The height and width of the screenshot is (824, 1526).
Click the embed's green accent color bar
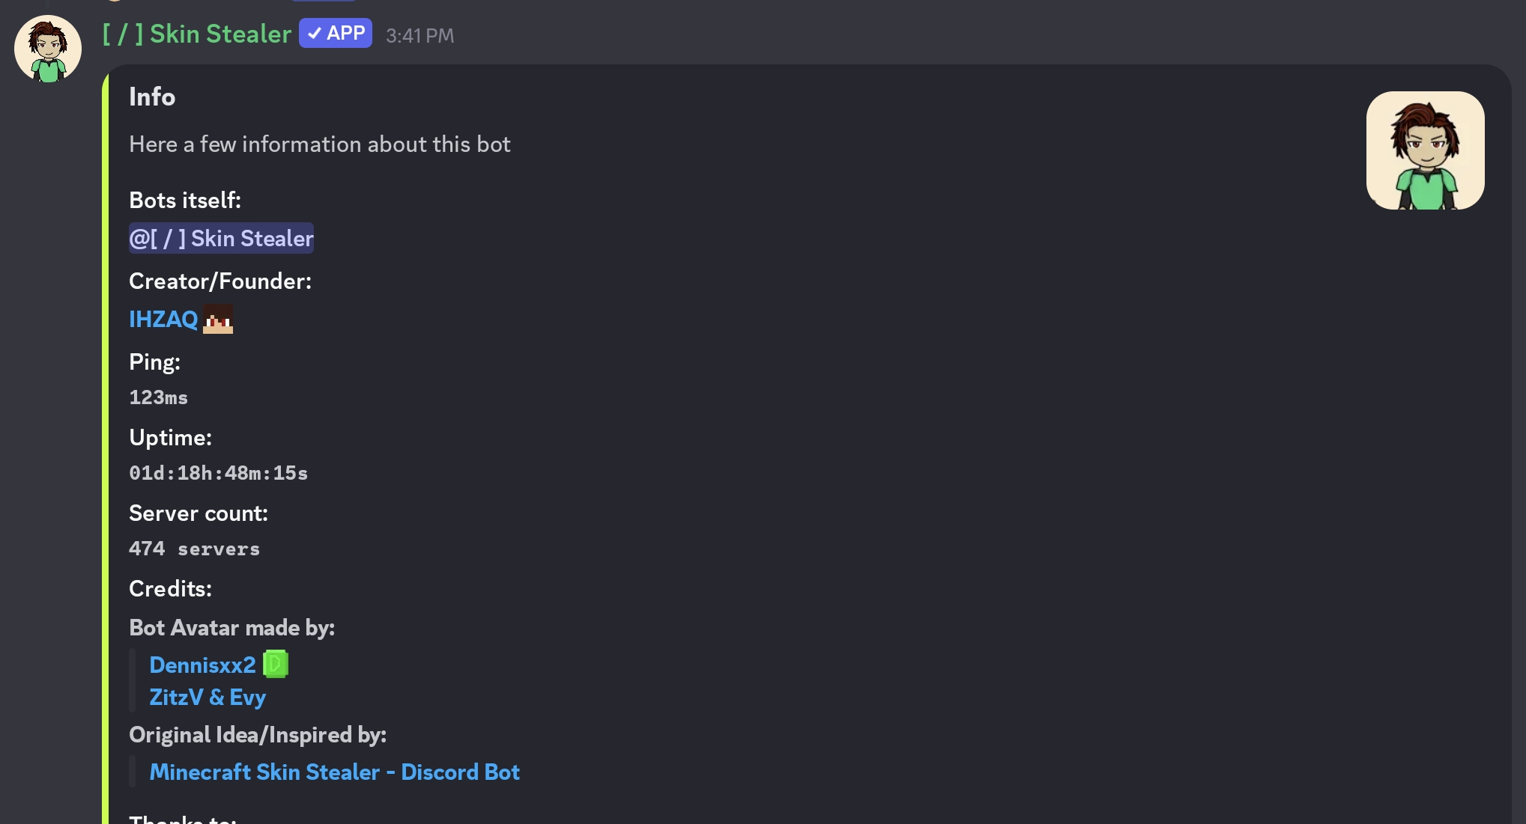coord(106,449)
